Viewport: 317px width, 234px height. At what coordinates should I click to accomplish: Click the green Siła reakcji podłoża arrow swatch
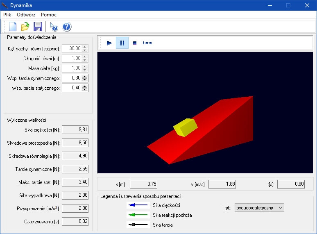(x=138, y=215)
